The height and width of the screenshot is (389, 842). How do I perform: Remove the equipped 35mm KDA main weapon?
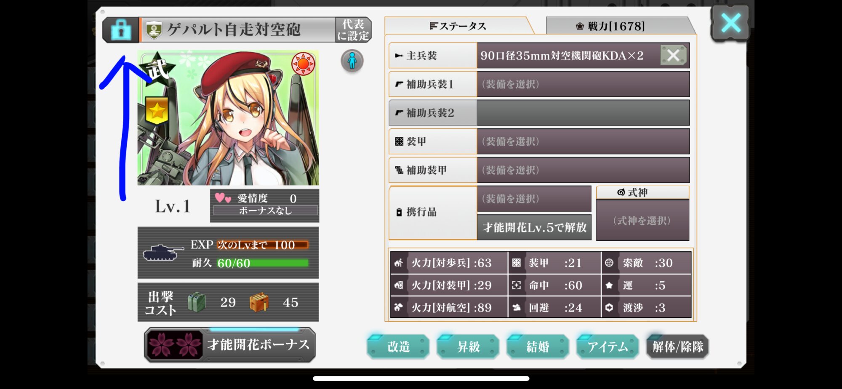tap(673, 55)
